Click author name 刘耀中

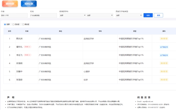[19, 71]
